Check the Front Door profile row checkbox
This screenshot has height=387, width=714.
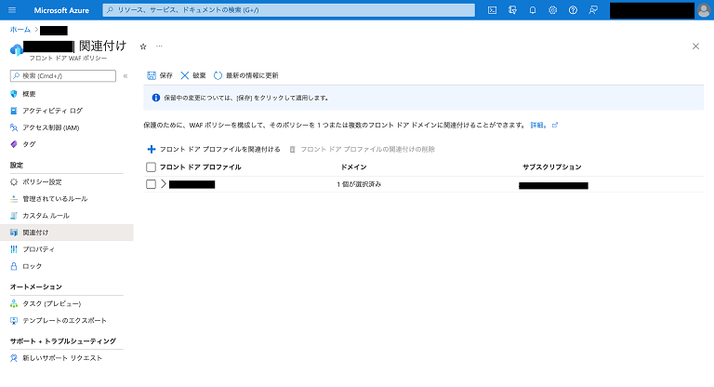coord(152,184)
